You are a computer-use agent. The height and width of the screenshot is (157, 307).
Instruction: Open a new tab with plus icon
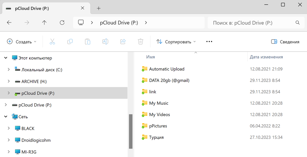(x=99, y=8)
